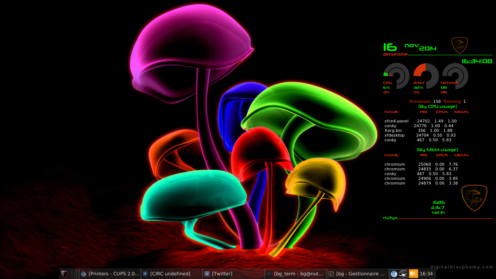
Task: Switch to the Printers - CUPS window
Action: 110,274
